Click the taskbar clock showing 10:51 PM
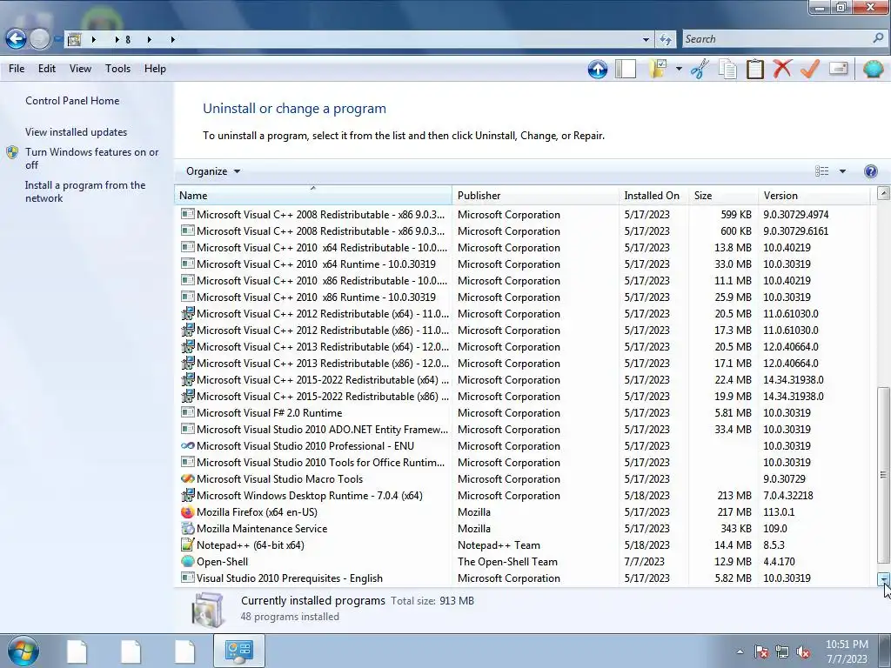This screenshot has width=891, height=668. point(847,651)
